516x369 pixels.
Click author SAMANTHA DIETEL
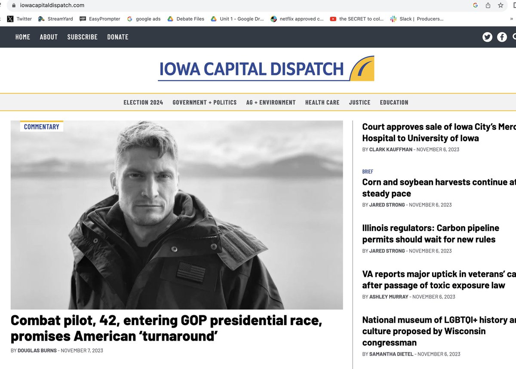(391, 354)
